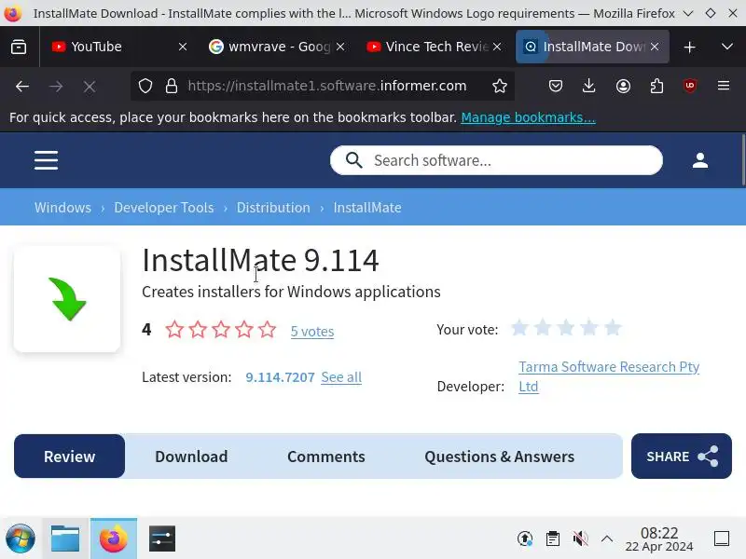The width and height of the screenshot is (746, 559).
Task: Open Firefox downloads panel
Action: (x=589, y=86)
